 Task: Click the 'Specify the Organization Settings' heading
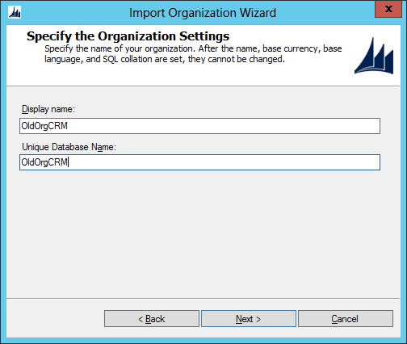click(x=128, y=36)
